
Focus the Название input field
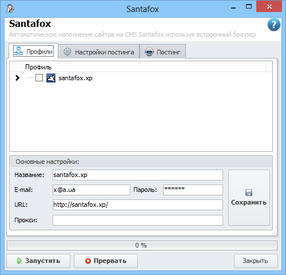[138, 175]
